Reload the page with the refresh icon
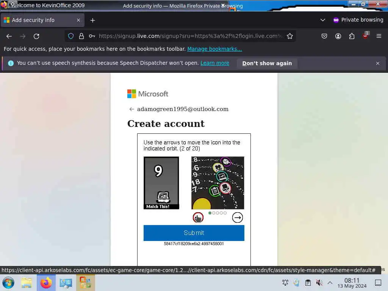 pos(36,36)
